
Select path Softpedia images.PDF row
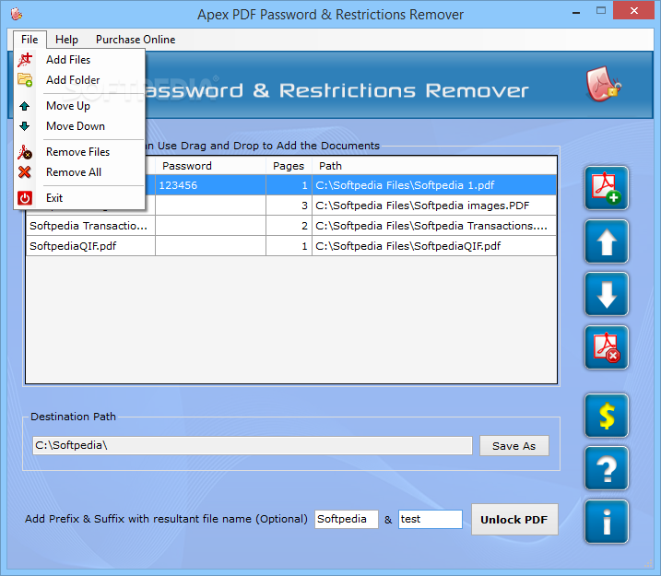434,206
